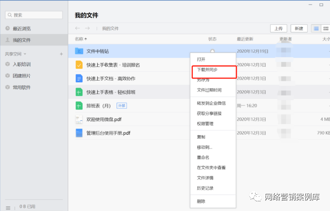The width and height of the screenshot is (330, 211).
Task: Collapse the 共享空间 section chevron
Action: click(x=25, y=54)
